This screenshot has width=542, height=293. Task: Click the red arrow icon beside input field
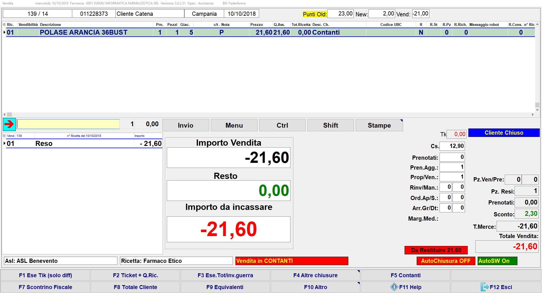[9, 124]
